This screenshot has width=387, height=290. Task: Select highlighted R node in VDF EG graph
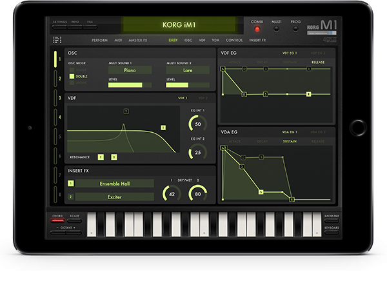308,94
